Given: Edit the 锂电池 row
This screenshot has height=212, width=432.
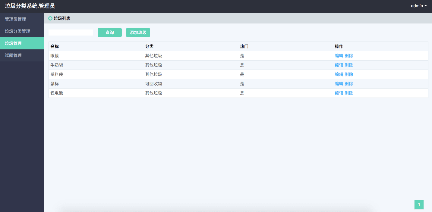Looking at the screenshot, I should [x=339, y=93].
